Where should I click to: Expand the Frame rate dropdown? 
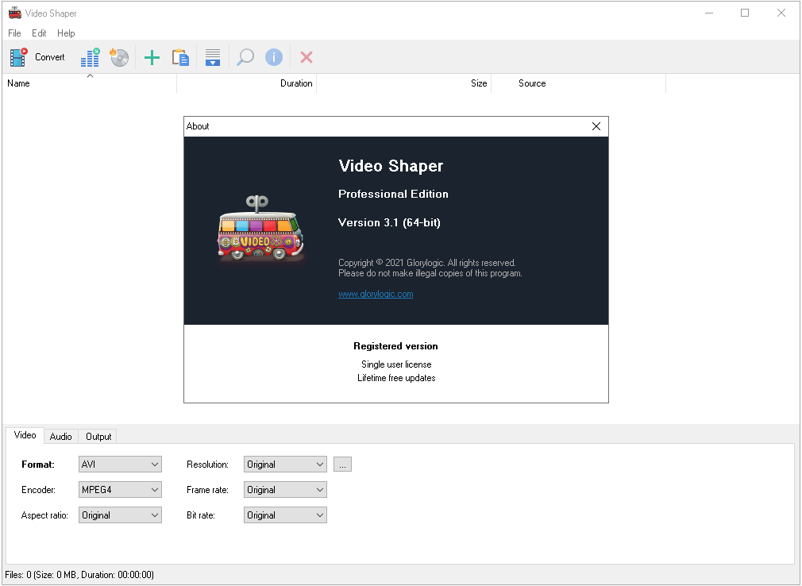coord(285,490)
